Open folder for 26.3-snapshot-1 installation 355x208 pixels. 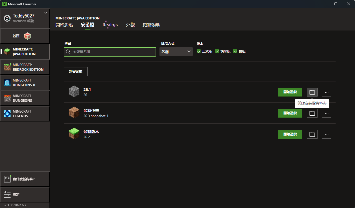312,113
